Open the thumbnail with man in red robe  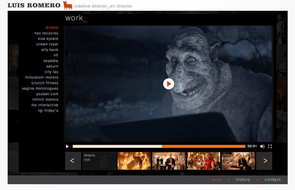(203, 161)
